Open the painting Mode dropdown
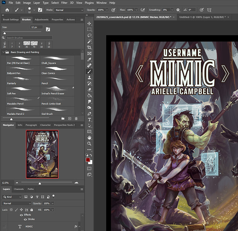 tap(69, 10)
